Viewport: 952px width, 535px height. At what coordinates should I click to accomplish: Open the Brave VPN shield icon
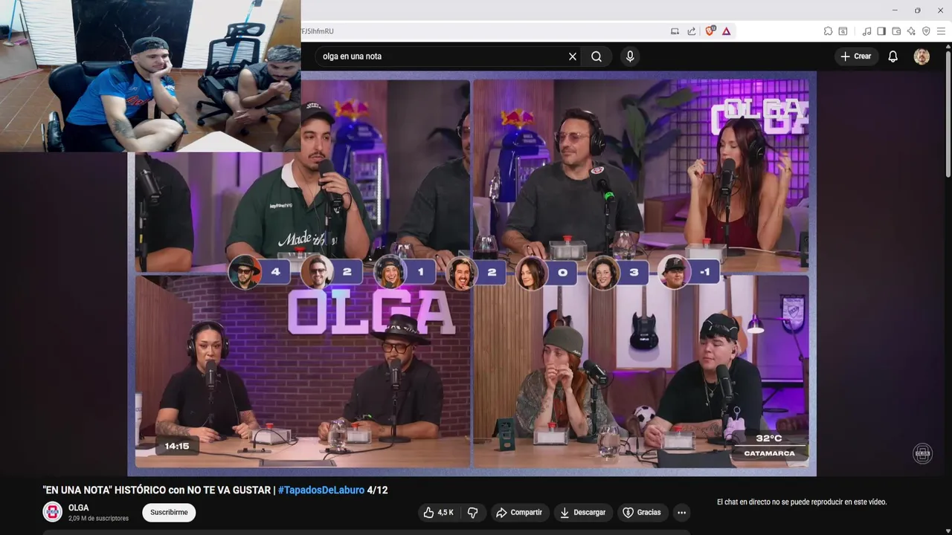pos(926,31)
